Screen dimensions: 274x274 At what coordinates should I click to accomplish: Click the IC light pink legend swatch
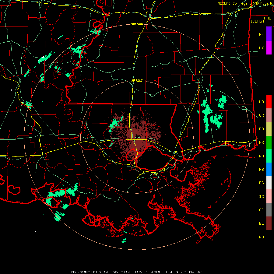point(269,196)
